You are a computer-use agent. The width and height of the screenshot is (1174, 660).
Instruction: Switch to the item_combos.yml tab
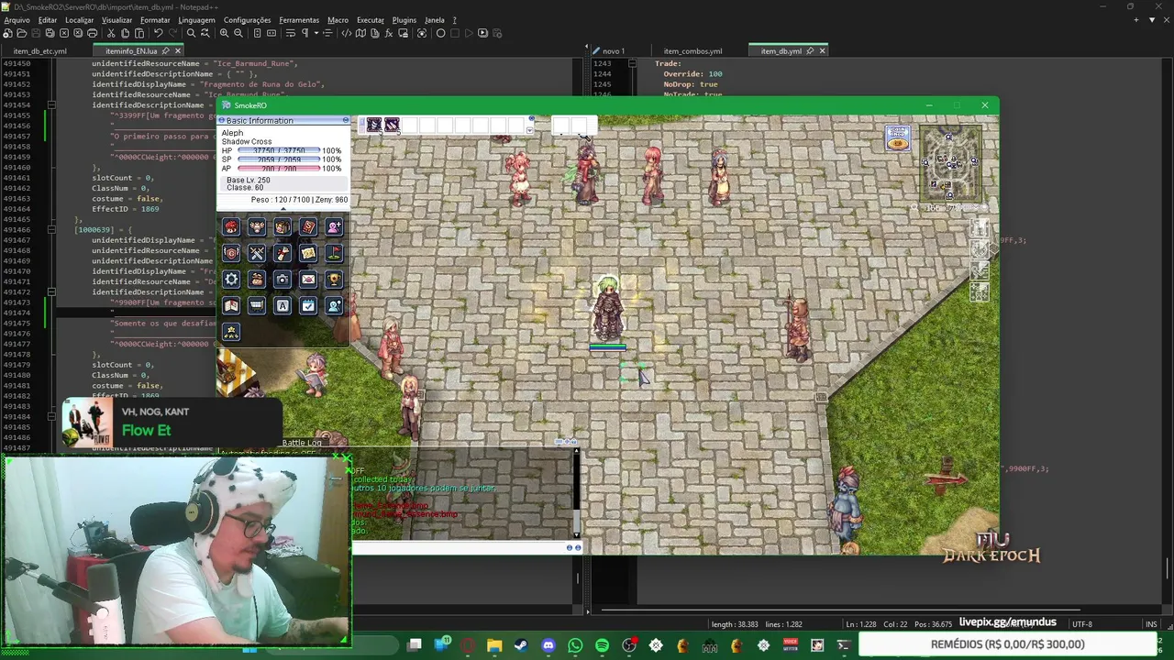click(x=692, y=51)
